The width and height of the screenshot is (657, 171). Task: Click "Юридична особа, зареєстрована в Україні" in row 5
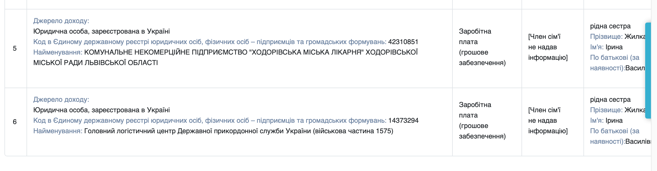click(x=101, y=31)
